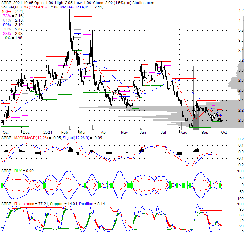Click the Position = 8.14 legend
The height and width of the screenshot is (234, 245).
click(x=92, y=204)
